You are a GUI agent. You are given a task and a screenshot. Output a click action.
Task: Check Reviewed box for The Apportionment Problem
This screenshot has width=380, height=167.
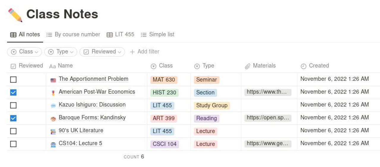pos(13,80)
